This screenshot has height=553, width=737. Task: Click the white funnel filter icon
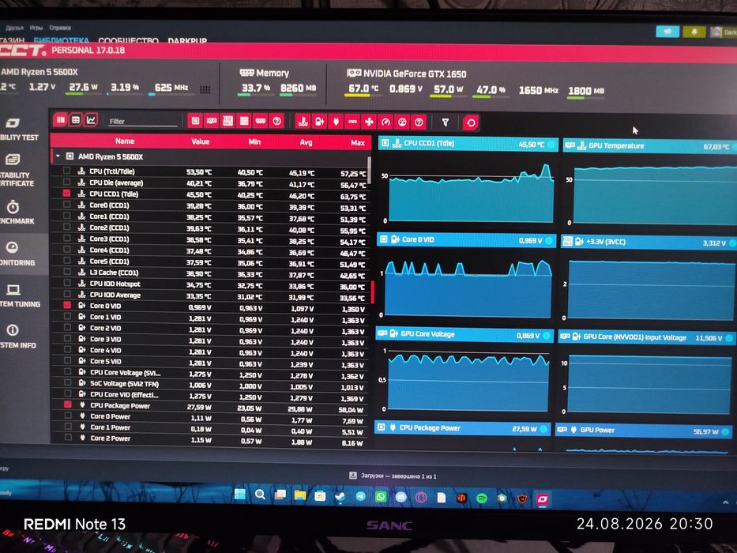point(445,122)
